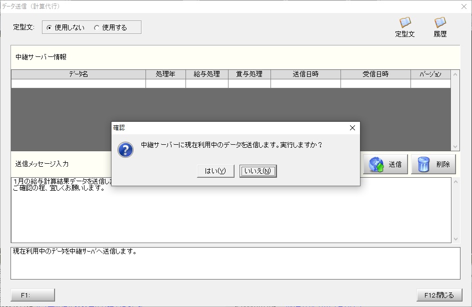This screenshot has height=307, width=472.
Task: Open the 定型文 book icon
Action: coord(405,27)
